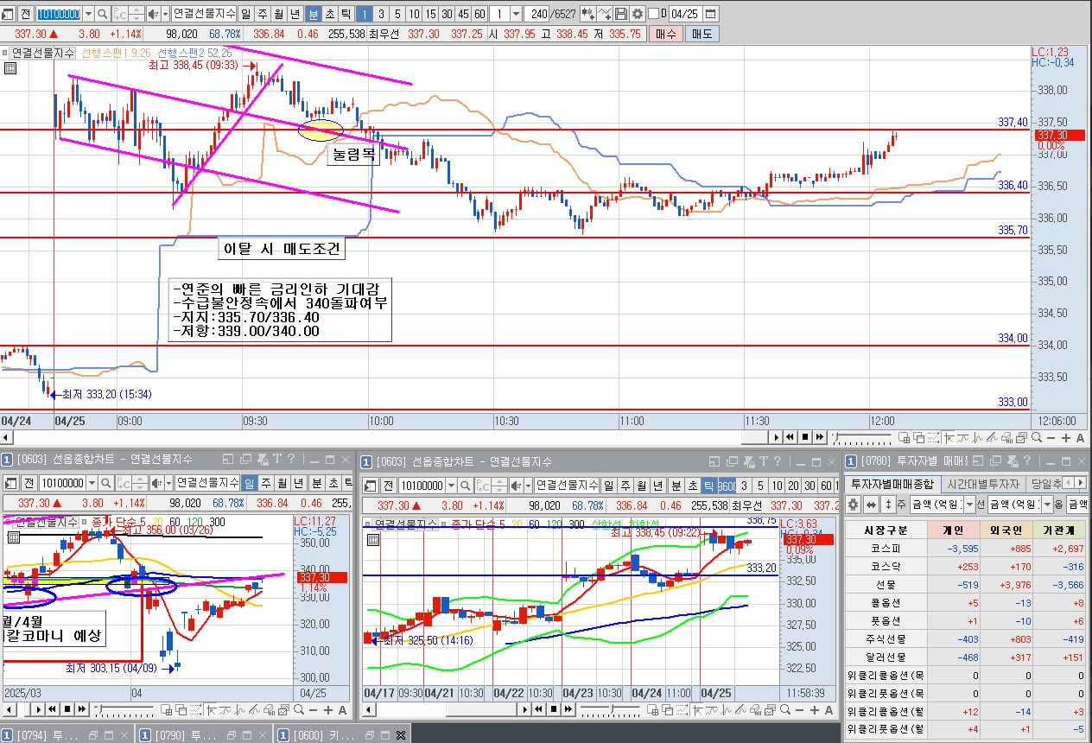Click data table icon in tick chart area
The image size is (1092, 743).
[x=372, y=539]
